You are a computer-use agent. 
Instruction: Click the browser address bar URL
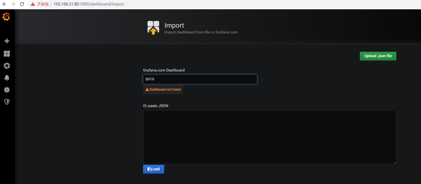tap(88, 4)
